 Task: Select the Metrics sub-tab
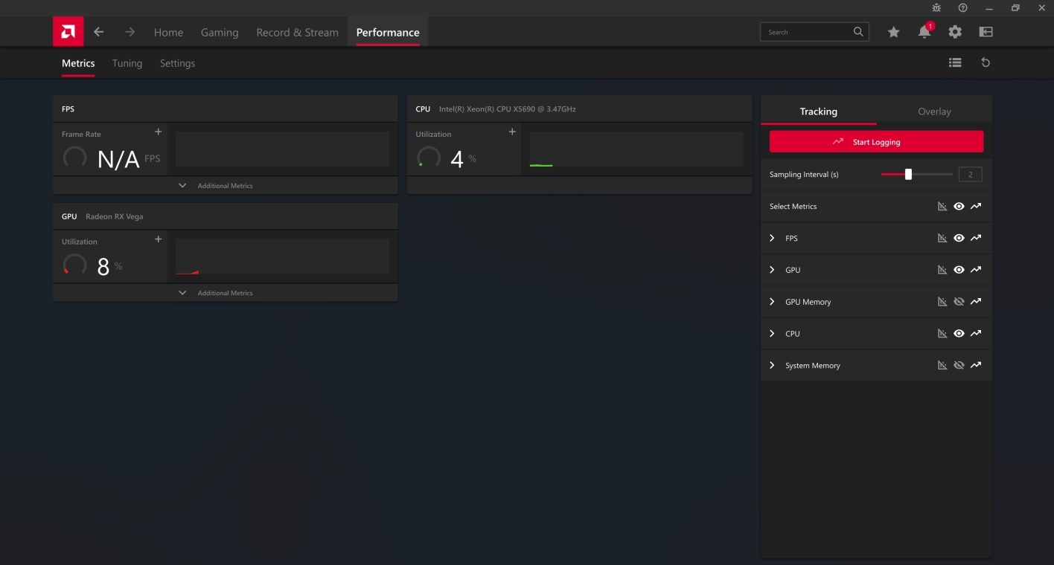click(78, 63)
